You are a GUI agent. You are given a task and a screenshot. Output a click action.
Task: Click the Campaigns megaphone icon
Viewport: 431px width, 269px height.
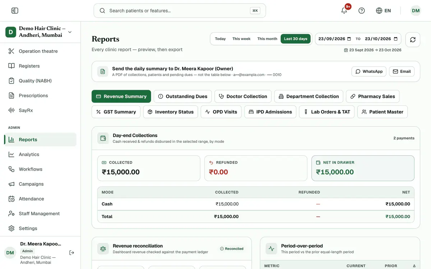(11, 184)
